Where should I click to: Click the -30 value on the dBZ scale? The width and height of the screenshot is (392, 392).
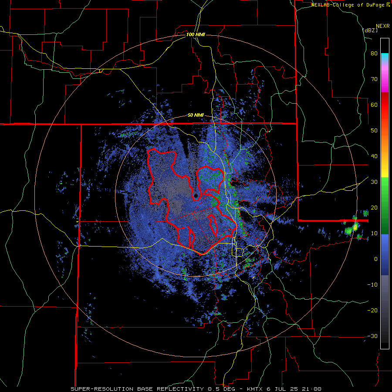372,336
